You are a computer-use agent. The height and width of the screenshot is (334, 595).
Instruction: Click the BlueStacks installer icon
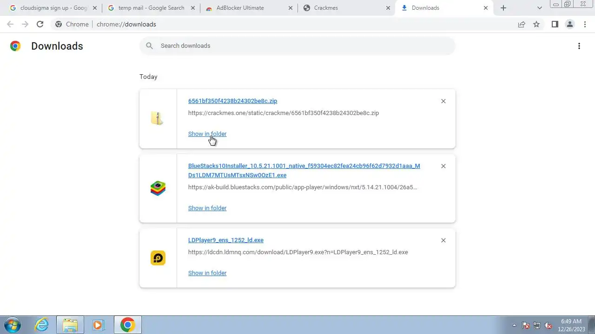(x=158, y=188)
